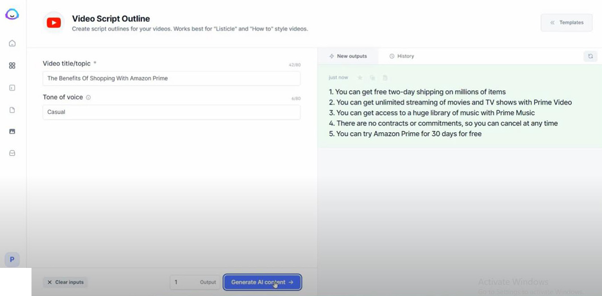
Task: Switch to the History tab
Action: 402,56
